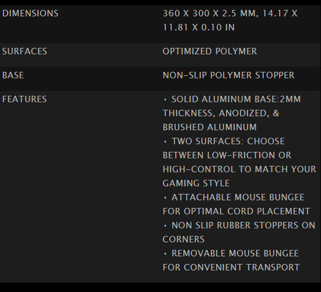Image resolution: width=321 pixels, height=292 pixels.
Task: Click the NON-SLIP POLYMER STOPPER text
Action: tap(228, 75)
